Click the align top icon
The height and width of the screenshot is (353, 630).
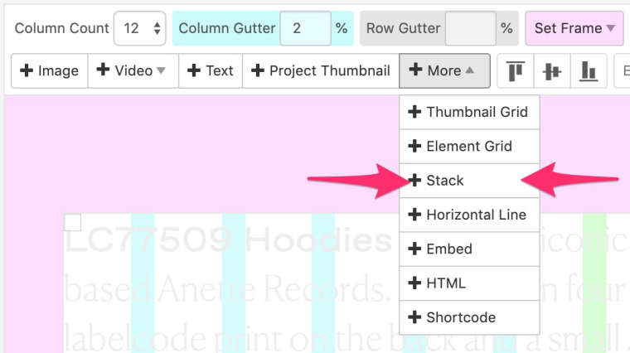[516, 71]
